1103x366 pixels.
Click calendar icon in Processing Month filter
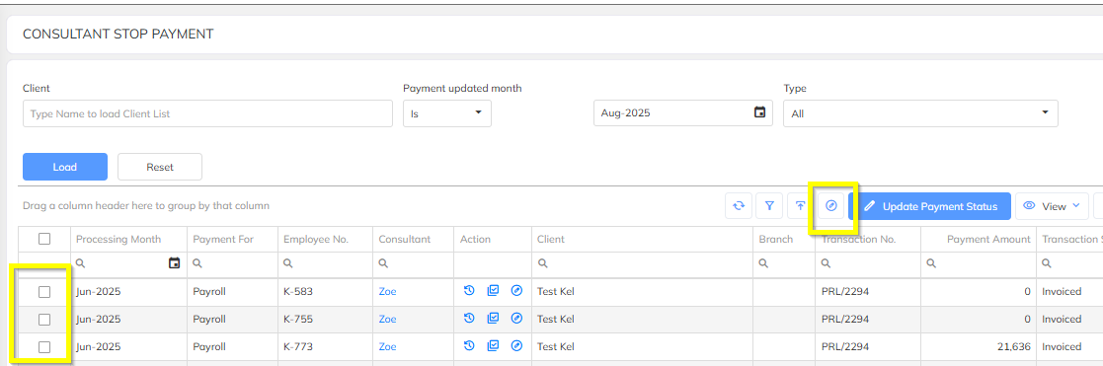[175, 263]
